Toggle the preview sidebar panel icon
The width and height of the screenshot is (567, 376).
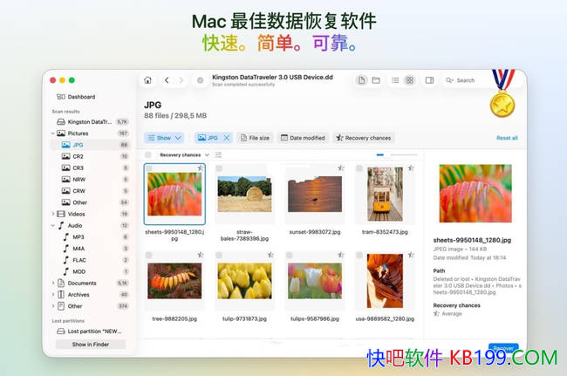[429, 80]
